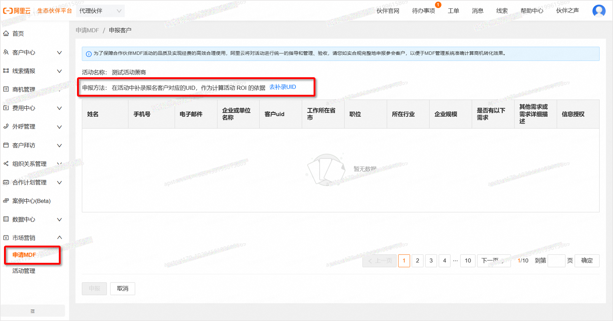Click the 组织关系管理 share icon
The height and width of the screenshot is (321, 613).
pos(6,164)
